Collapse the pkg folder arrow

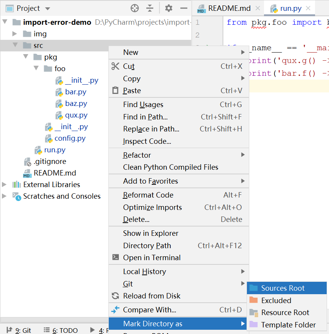point(26,56)
